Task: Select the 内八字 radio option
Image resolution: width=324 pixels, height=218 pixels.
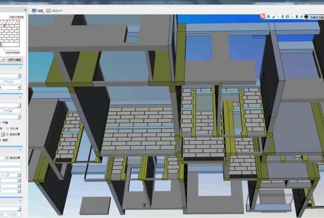Action: pos(12,128)
